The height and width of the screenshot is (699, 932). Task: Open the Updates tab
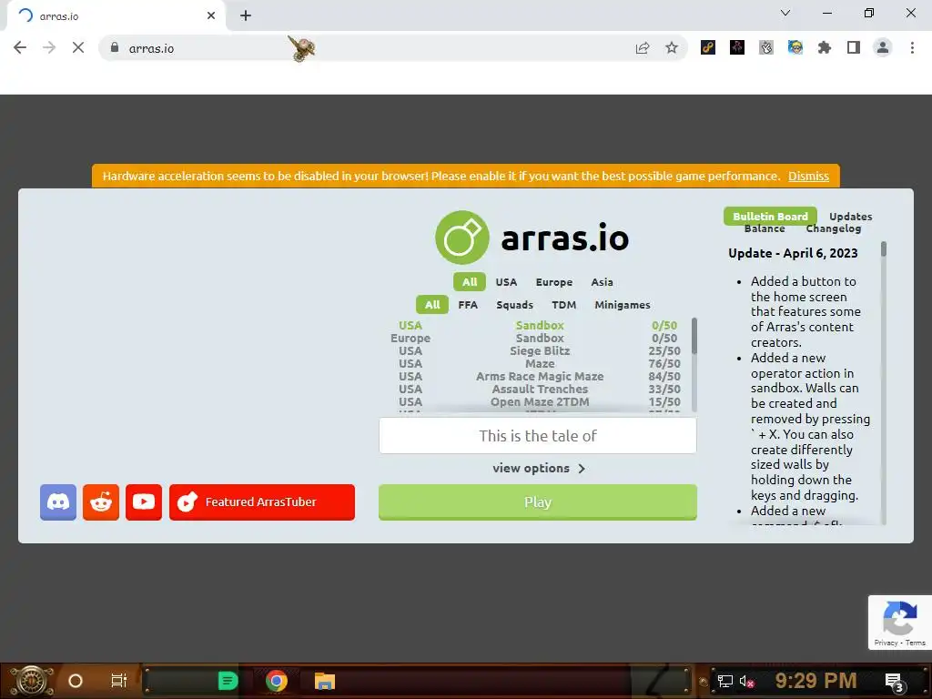(851, 217)
